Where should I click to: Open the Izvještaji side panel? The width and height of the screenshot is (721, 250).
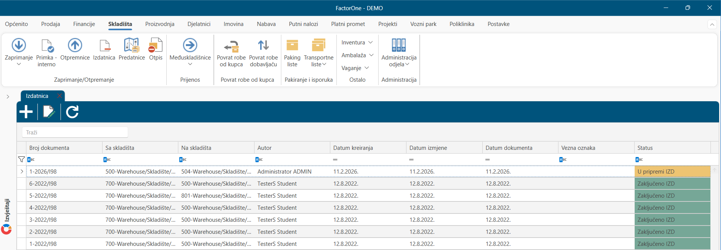7,210
